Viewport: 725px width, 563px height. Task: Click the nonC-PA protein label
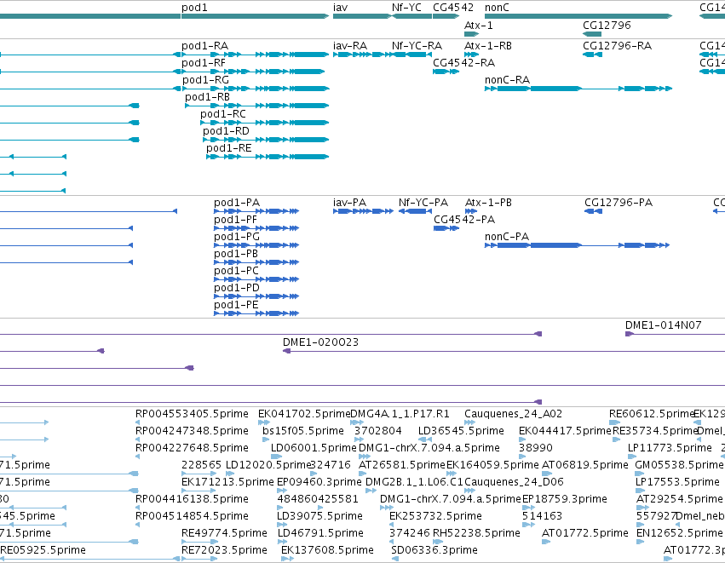(507, 237)
